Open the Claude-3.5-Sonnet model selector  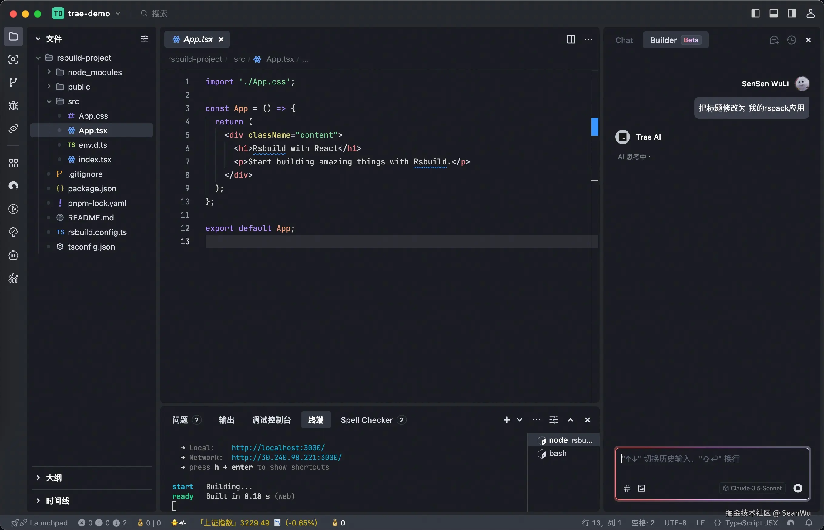pyautogui.click(x=752, y=488)
